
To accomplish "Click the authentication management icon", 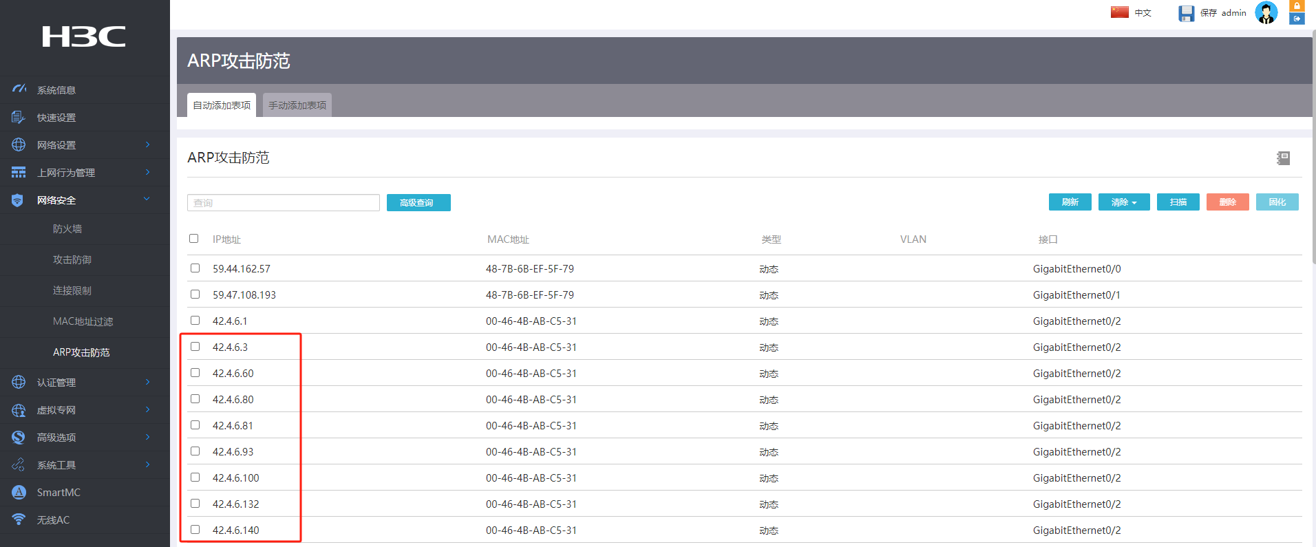I will (x=19, y=382).
